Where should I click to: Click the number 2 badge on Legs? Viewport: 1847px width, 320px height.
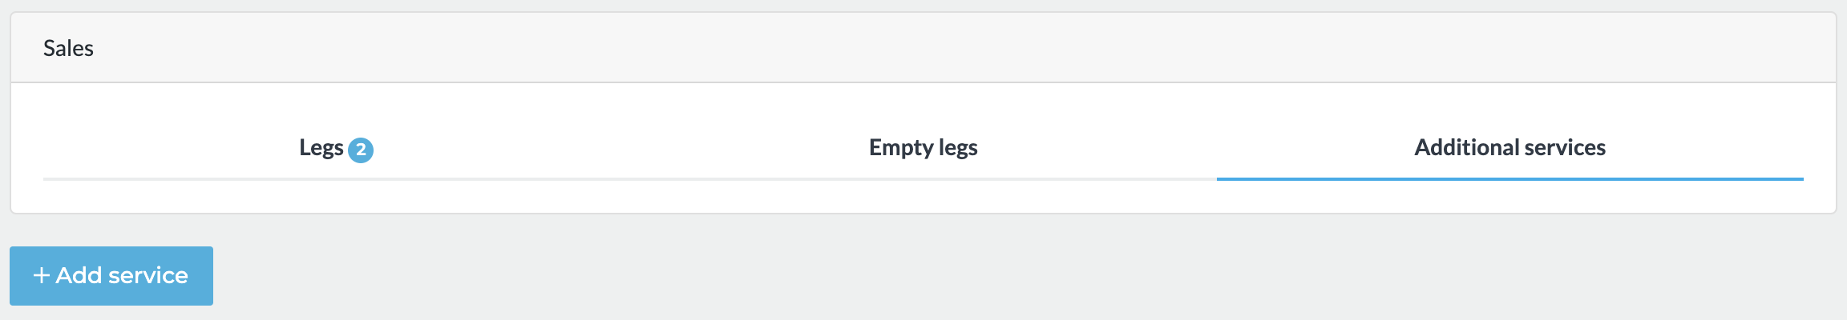[361, 150]
